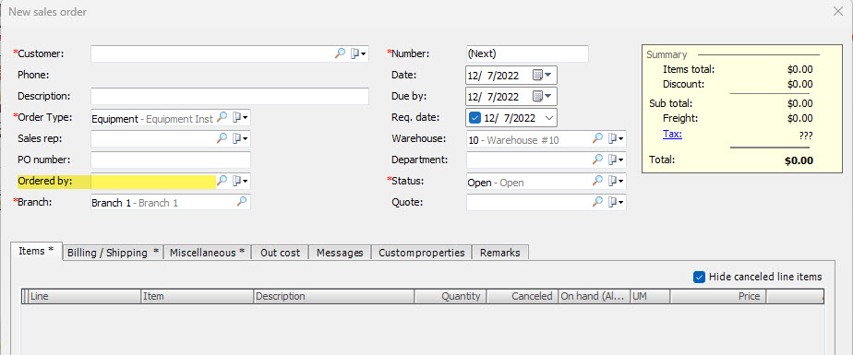Click the Warehouse magnifier lookup icon
Image resolution: width=853 pixels, height=355 pixels.
tap(598, 138)
